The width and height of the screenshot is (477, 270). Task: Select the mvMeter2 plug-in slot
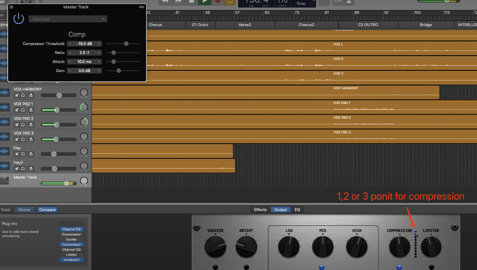71,260
